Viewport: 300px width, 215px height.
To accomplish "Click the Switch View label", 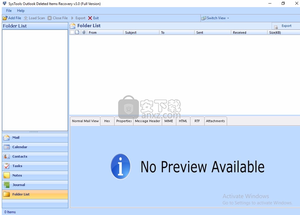I will pos(216,18).
